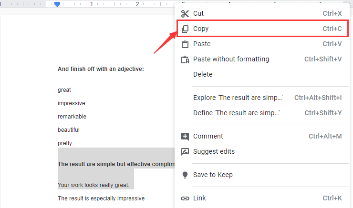Click the Paste clipboard icon

pos(185,44)
